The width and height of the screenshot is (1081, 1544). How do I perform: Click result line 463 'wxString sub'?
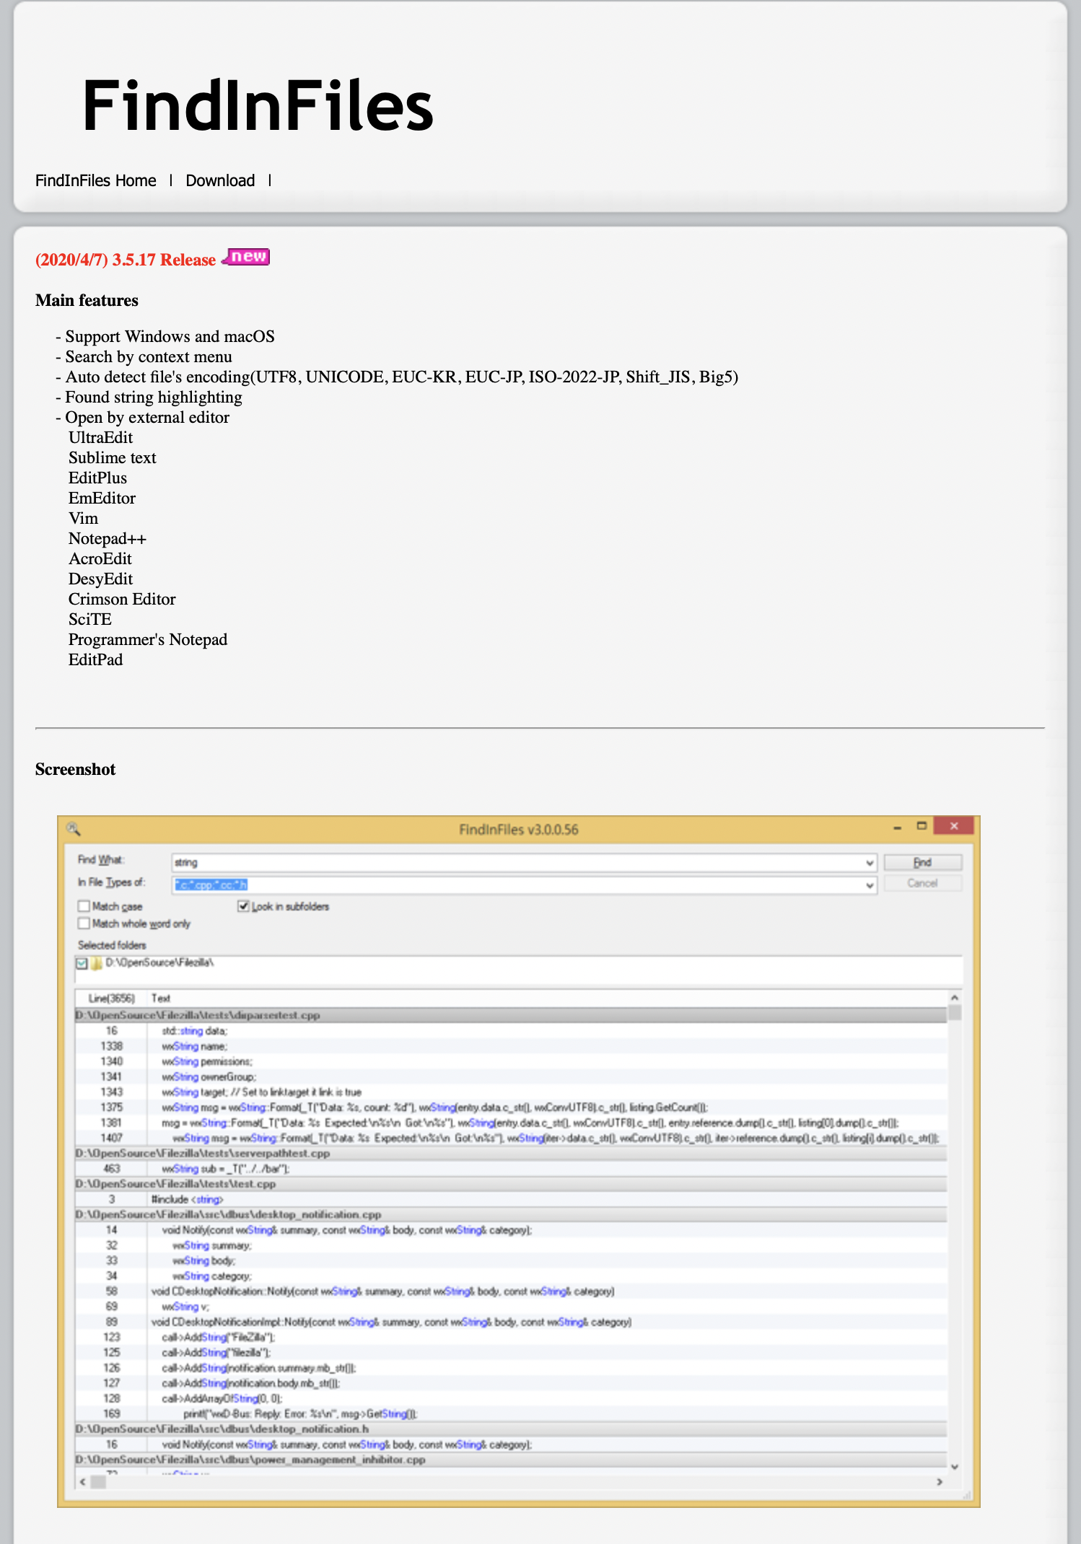pyautogui.click(x=511, y=1169)
